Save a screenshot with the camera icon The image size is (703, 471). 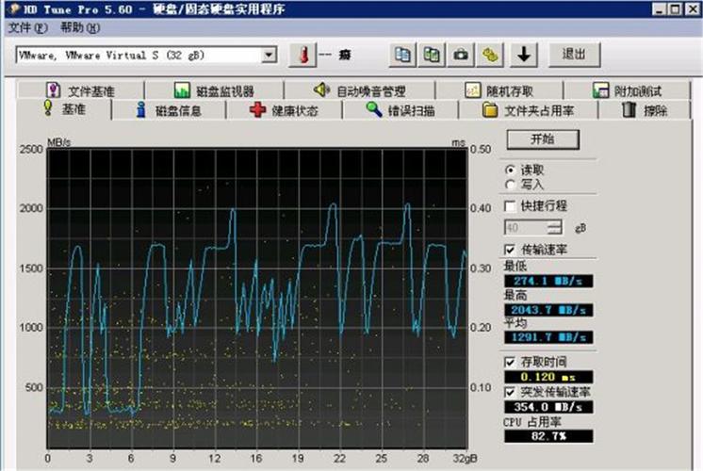pos(461,56)
